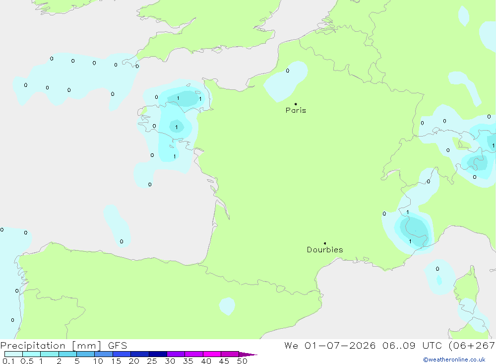
Task: Click the forecast date 01-07-2026
Action: [x=340, y=346]
